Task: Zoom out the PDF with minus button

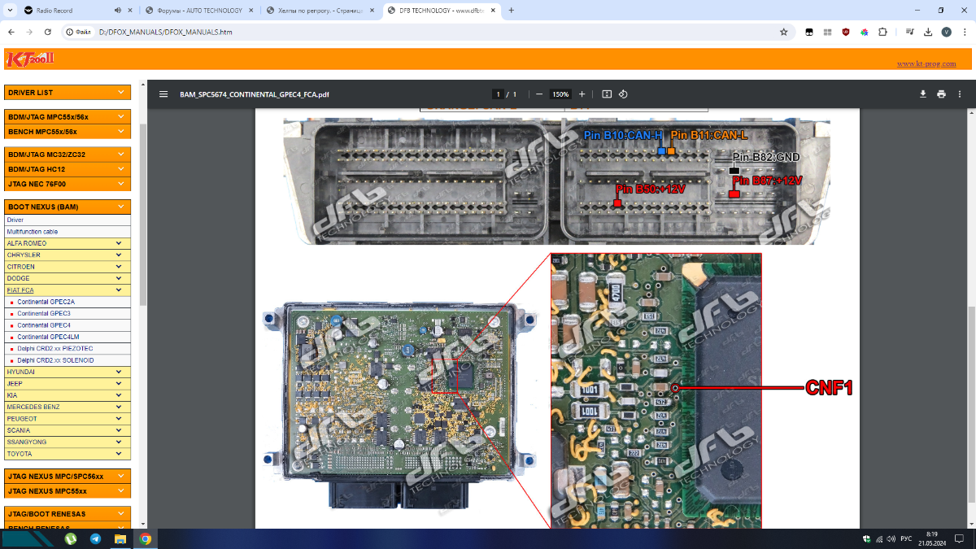Action: (x=538, y=94)
